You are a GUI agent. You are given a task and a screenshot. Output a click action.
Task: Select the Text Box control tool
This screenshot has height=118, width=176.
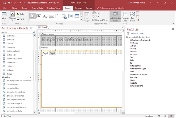click(38, 16)
